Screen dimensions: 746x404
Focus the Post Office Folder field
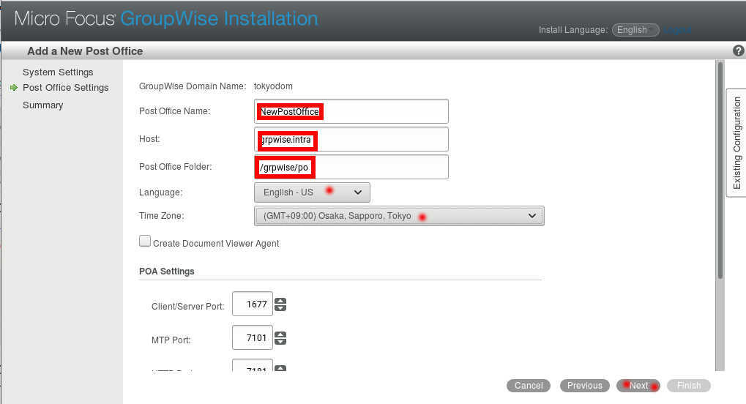351,167
